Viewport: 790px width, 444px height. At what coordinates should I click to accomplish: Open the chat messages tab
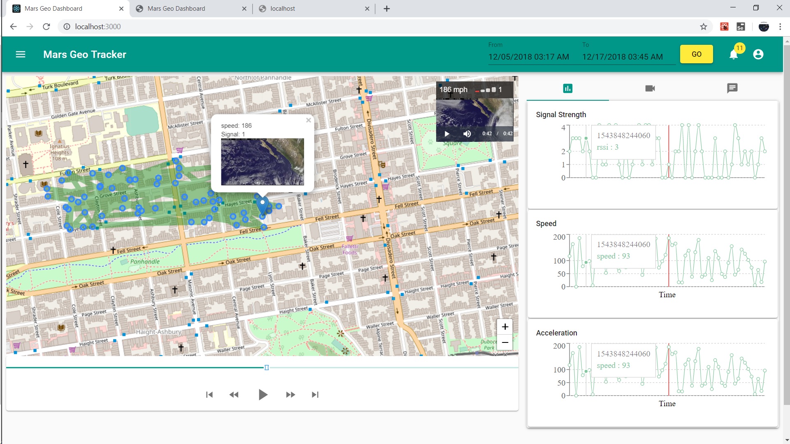coord(732,88)
